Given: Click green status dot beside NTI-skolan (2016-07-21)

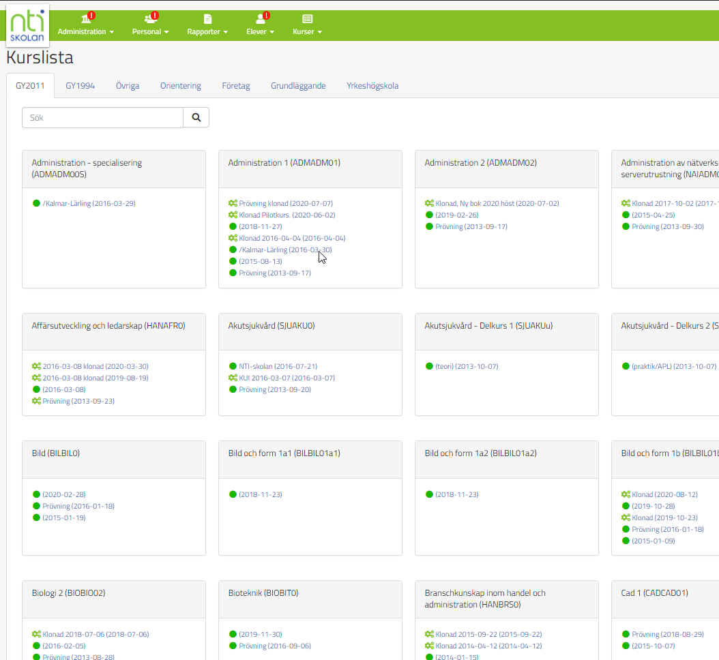Looking at the screenshot, I should pos(233,366).
